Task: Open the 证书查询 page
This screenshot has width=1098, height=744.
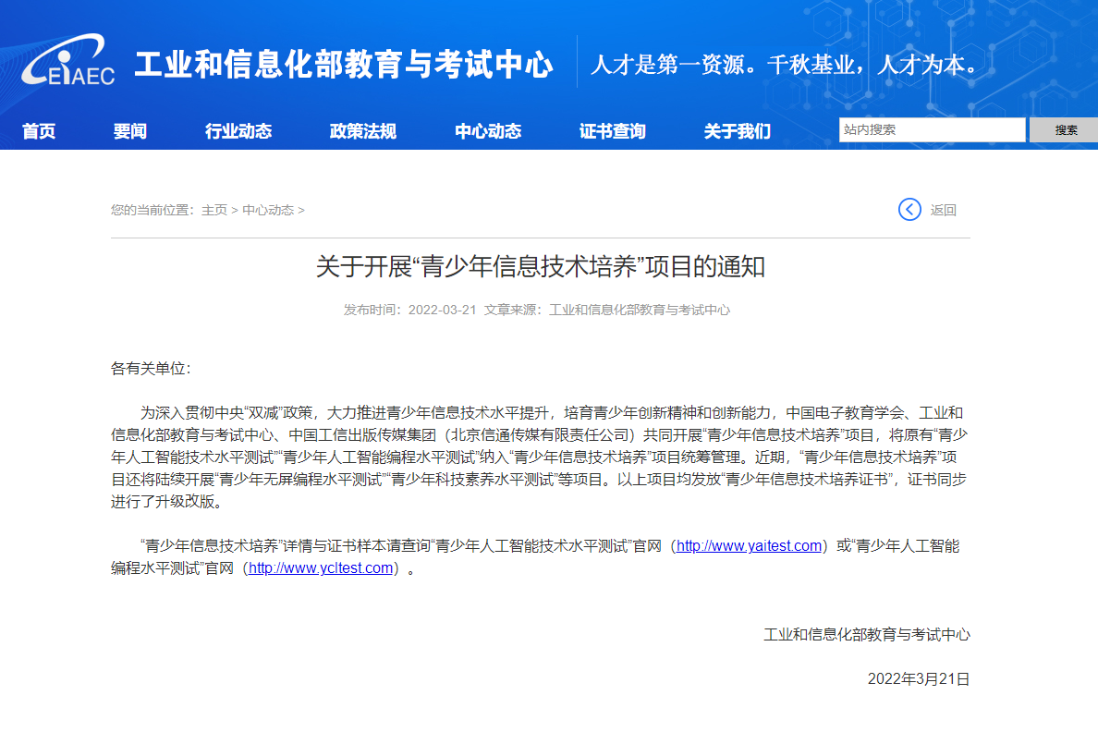Action: coord(613,131)
